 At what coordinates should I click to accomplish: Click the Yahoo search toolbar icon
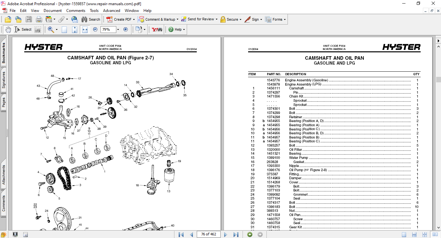coord(157,29)
